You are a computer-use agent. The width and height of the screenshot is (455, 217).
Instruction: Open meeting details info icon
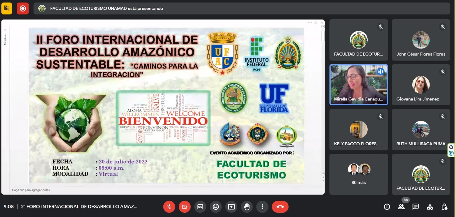click(x=387, y=207)
